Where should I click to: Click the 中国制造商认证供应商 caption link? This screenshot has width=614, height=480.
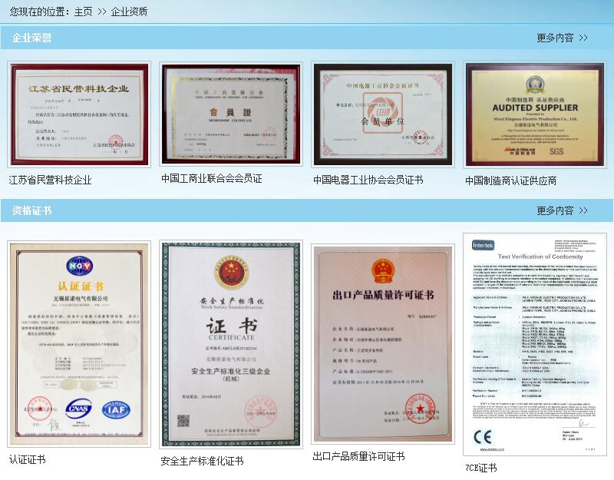510,180
